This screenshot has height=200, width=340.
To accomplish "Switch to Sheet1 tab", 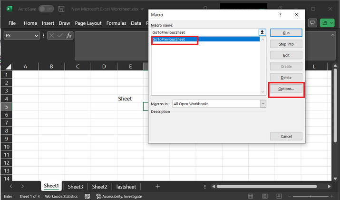I will [51, 186].
